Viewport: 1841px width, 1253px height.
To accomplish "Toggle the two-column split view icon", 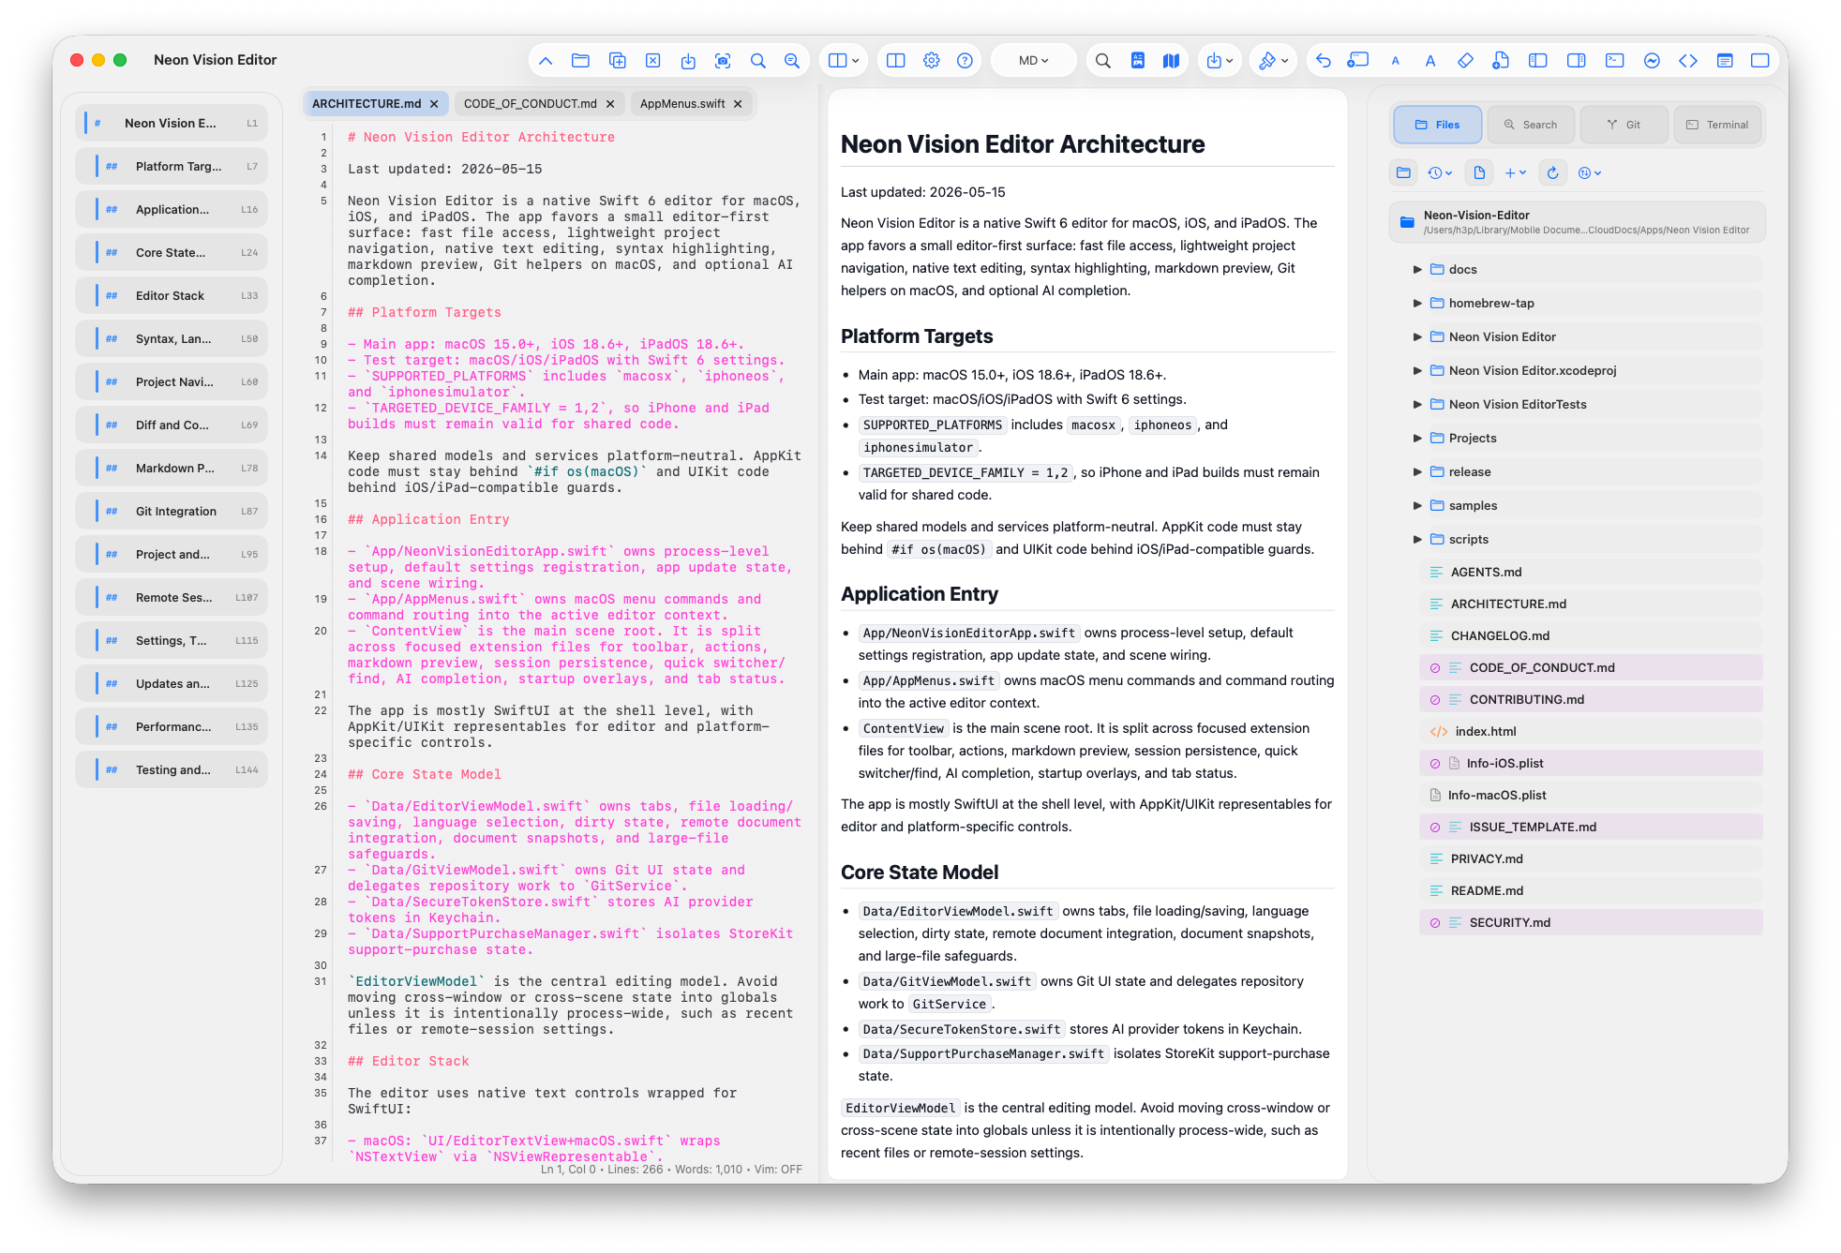I will [896, 61].
